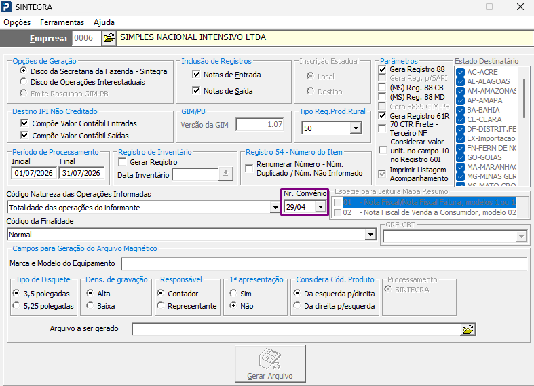Toggle Compõe Valor Contábil Entradas
The height and width of the screenshot is (386, 534).
(x=24, y=123)
